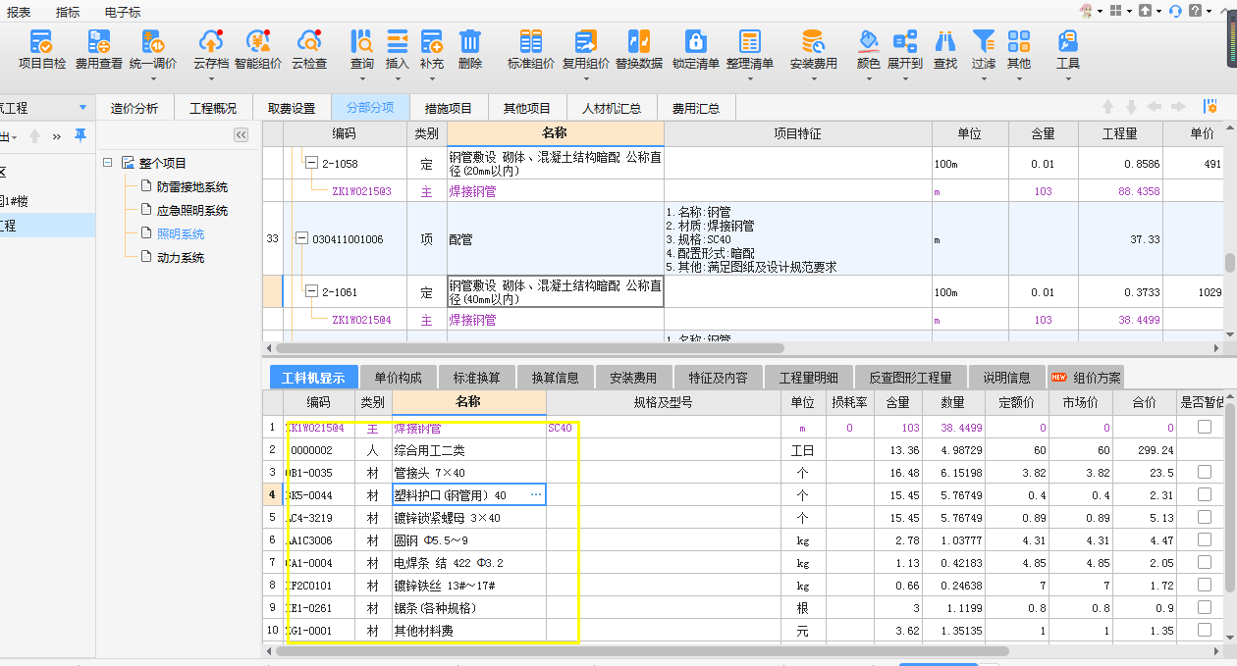Open dropdown arrow under 云存档

point(211,79)
